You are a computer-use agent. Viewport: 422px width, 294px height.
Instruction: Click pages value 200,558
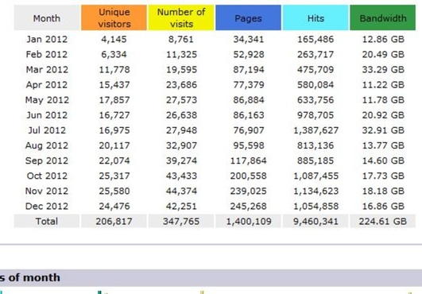coord(248,176)
